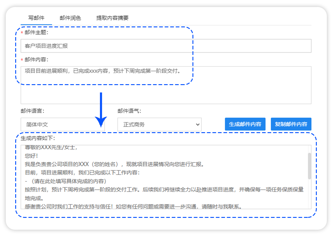The image size is (332, 237).
Task: Click the greeting line 尊敬的XXX先生/女士
Action: click(x=52, y=147)
